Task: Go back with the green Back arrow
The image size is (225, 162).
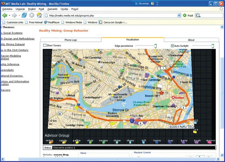Action: pos(5,15)
